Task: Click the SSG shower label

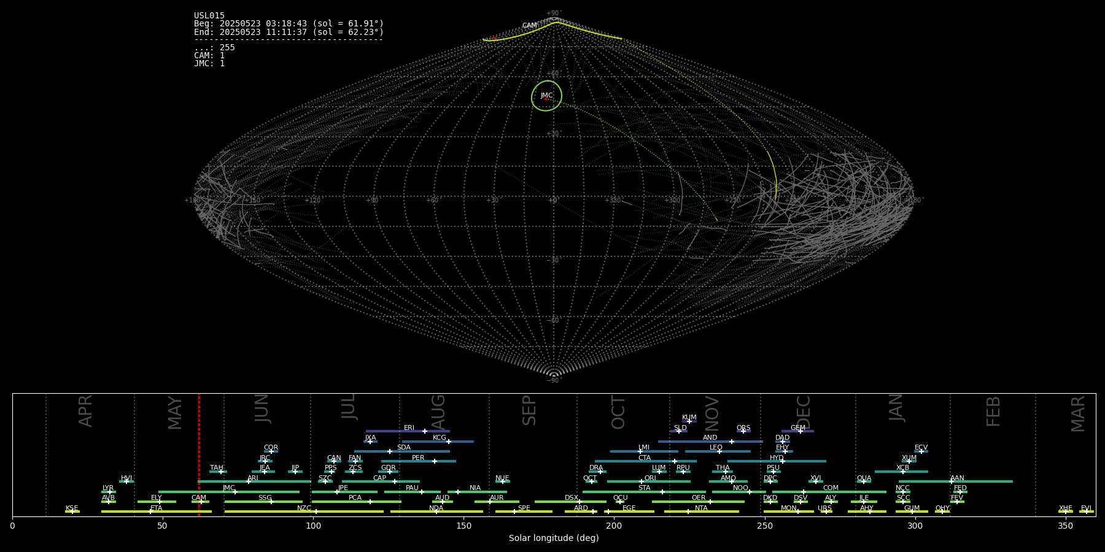Action: tap(265, 497)
